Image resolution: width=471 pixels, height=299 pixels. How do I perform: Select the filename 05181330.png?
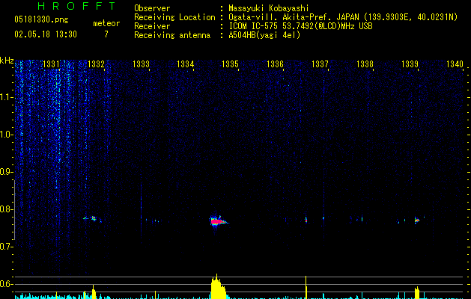click(41, 20)
